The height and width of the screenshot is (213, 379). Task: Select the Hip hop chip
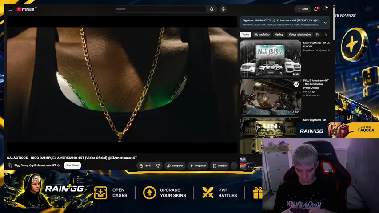(279, 35)
